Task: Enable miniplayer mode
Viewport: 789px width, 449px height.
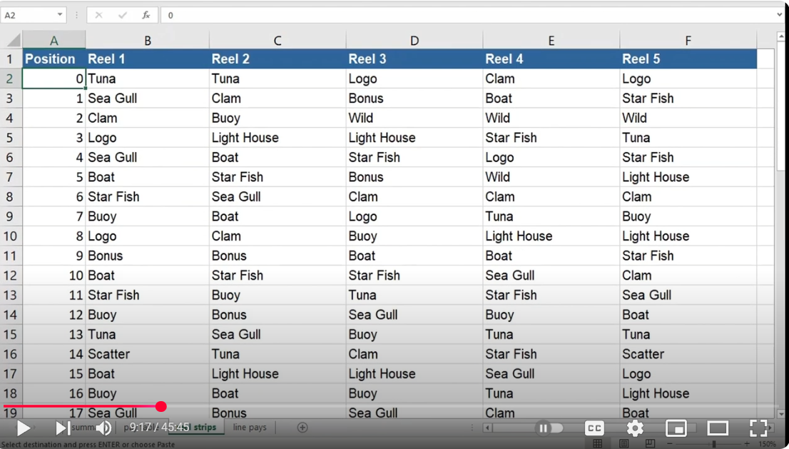Action: point(676,428)
